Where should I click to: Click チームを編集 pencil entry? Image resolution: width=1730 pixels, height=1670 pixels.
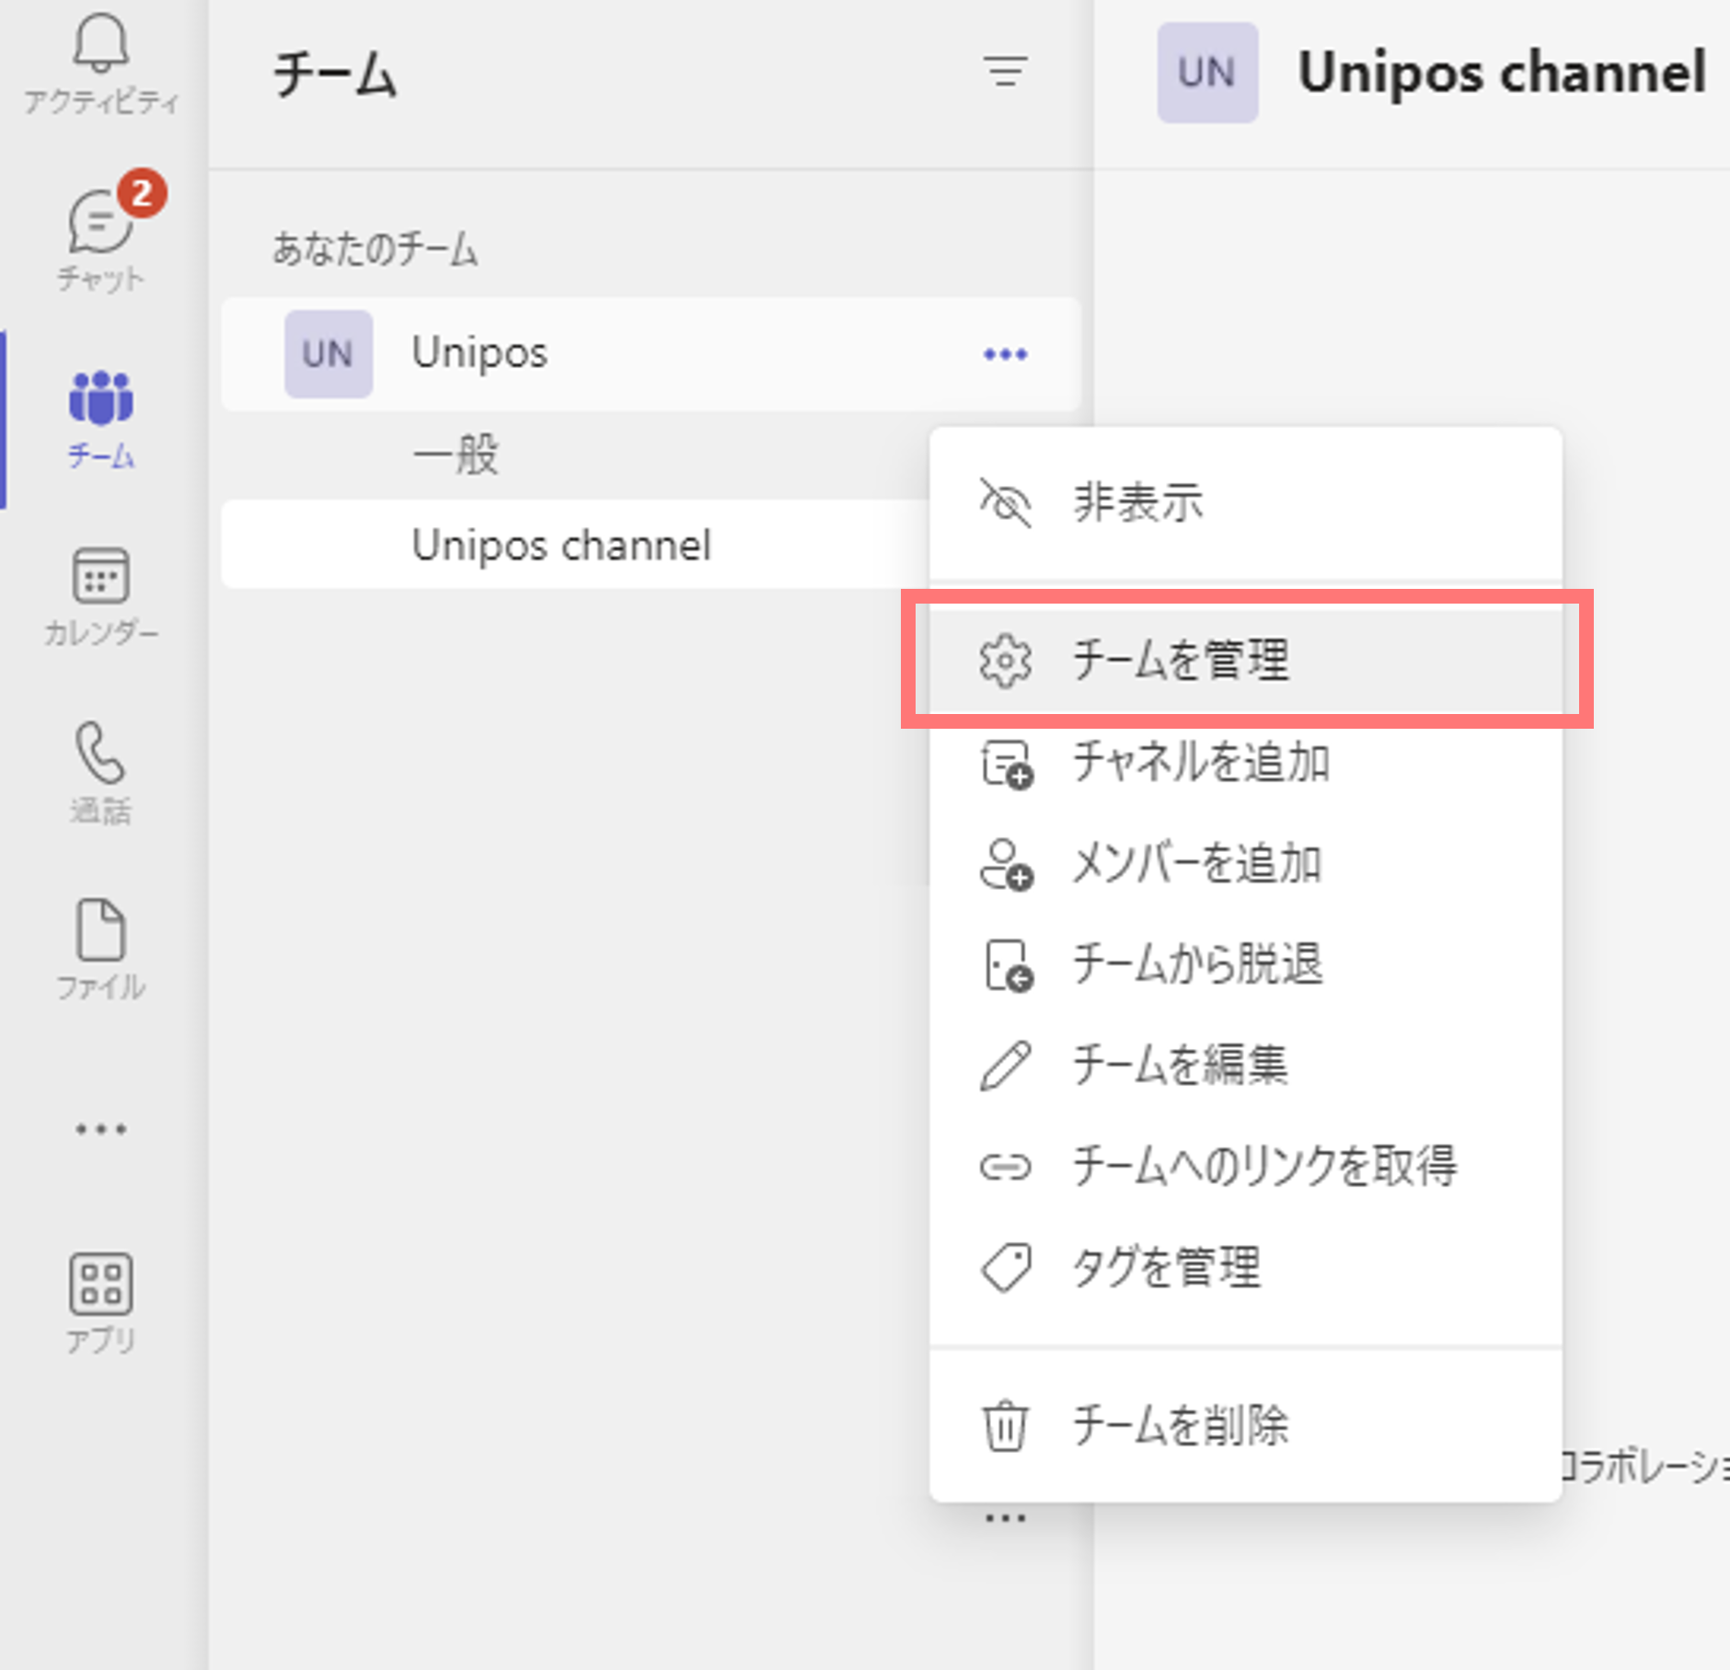[x=1246, y=1065]
